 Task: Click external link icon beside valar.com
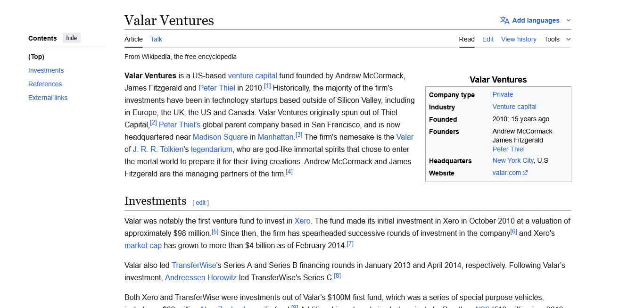[526, 173]
